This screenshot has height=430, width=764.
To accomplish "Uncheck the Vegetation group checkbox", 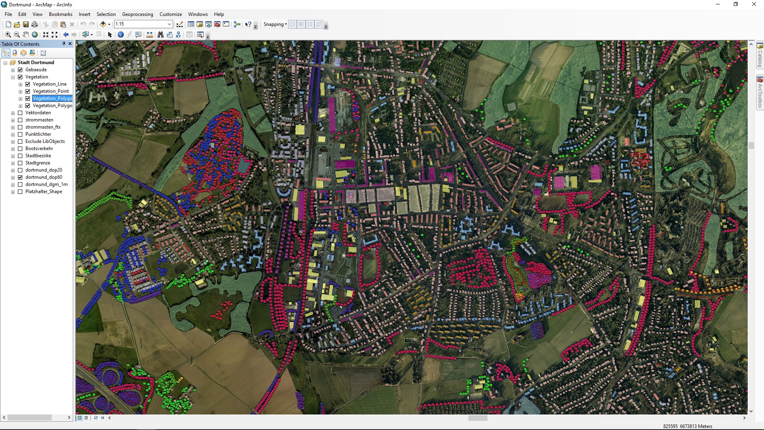I will click(20, 77).
